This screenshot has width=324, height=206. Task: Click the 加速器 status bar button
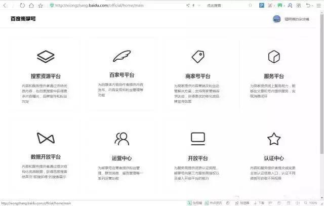coord(242,203)
